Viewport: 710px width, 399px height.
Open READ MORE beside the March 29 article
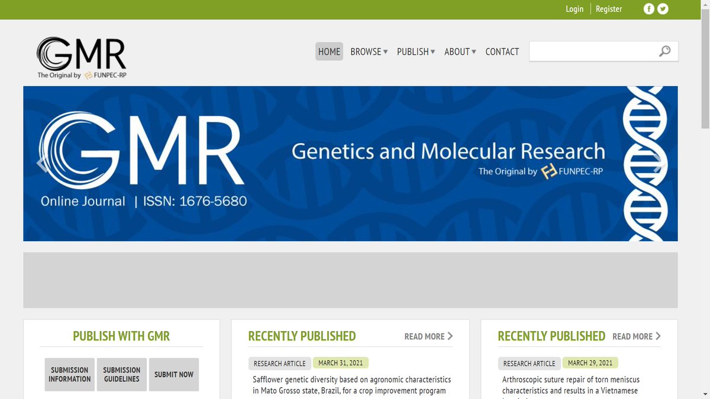point(637,336)
